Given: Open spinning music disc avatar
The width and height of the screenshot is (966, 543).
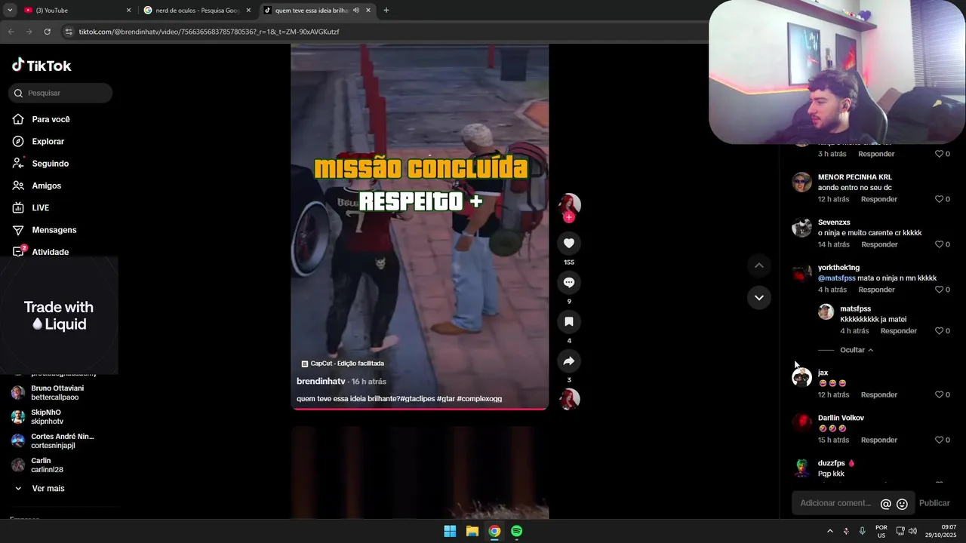Looking at the screenshot, I should click(x=569, y=399).
